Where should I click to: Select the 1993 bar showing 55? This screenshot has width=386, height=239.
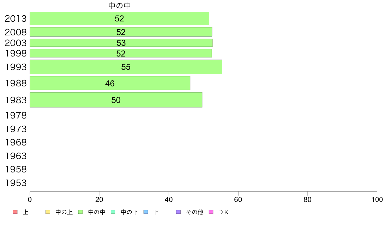(x=126, y=67)
